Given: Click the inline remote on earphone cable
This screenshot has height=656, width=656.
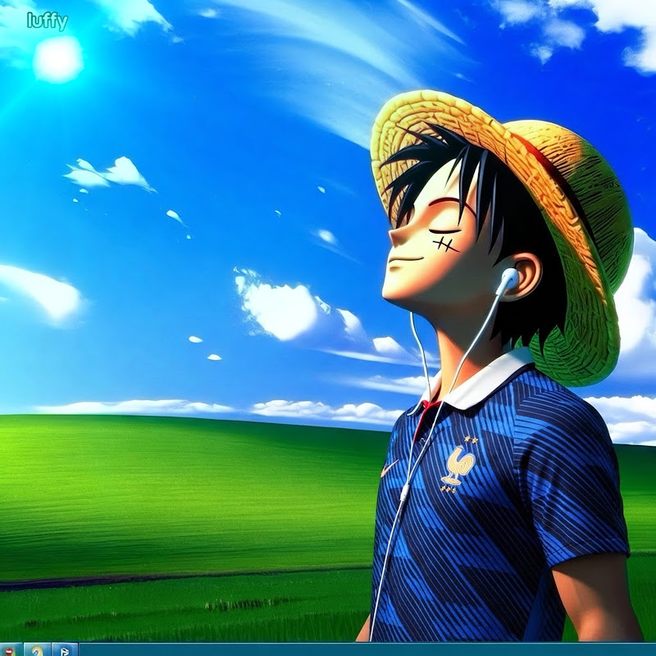Looking at the screenshot, I should pyautogui.click(x=404, y=493).
